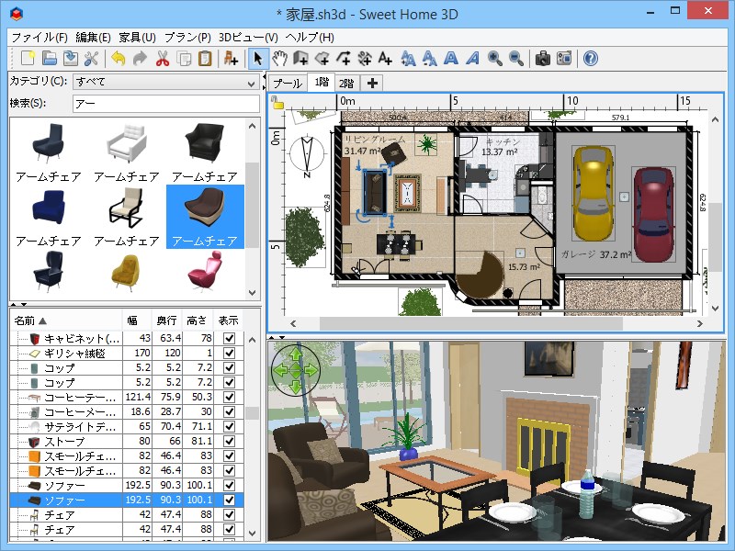735x551 pixels.
Task: Toggle visibility of キャビネット row
Action: pyautogui.click(x=229, y=338)
